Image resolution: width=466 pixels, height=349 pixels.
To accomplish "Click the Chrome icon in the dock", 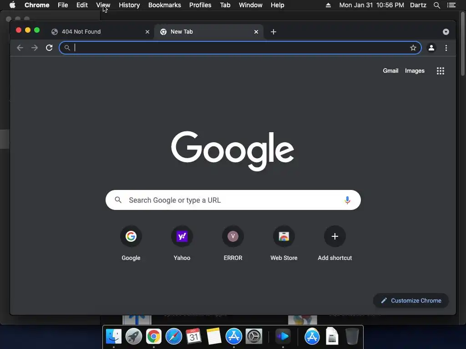I will click(154, 336).
